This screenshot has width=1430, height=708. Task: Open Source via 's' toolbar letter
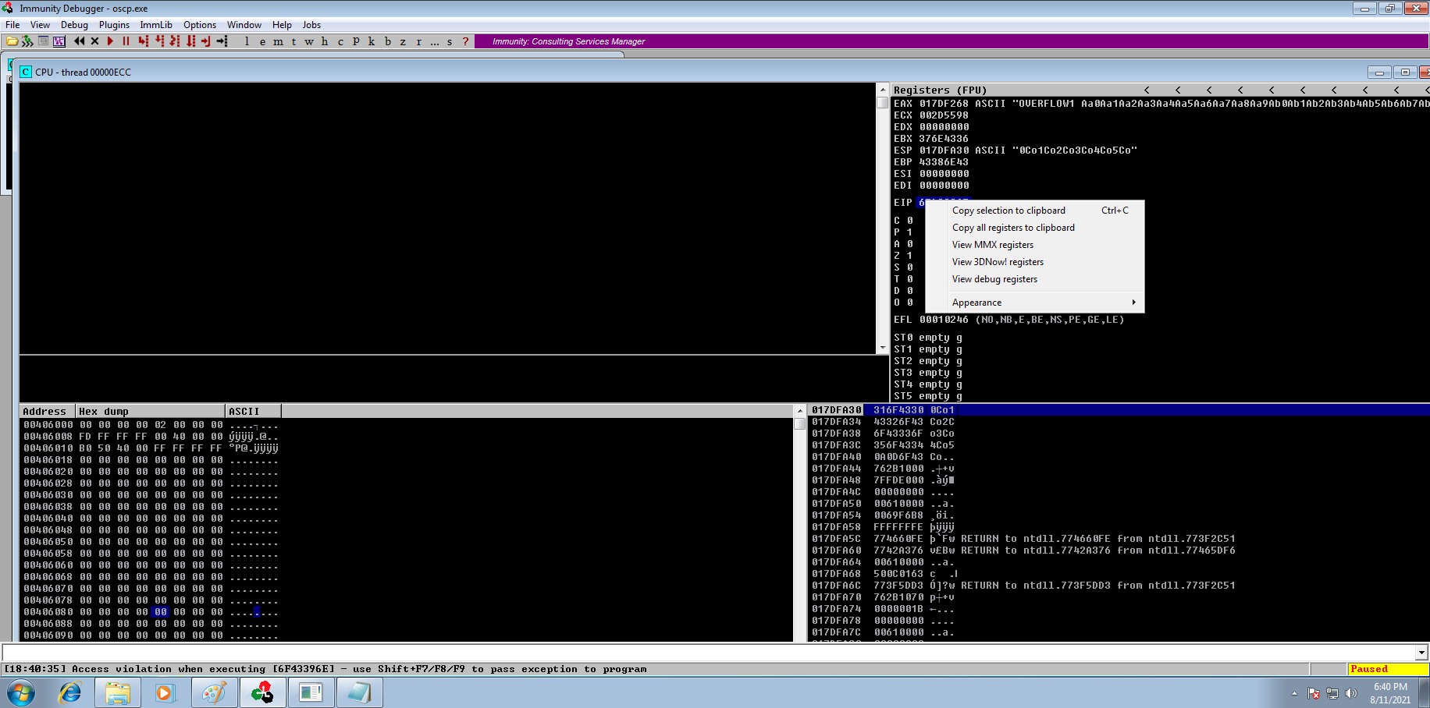coord(450,41)
